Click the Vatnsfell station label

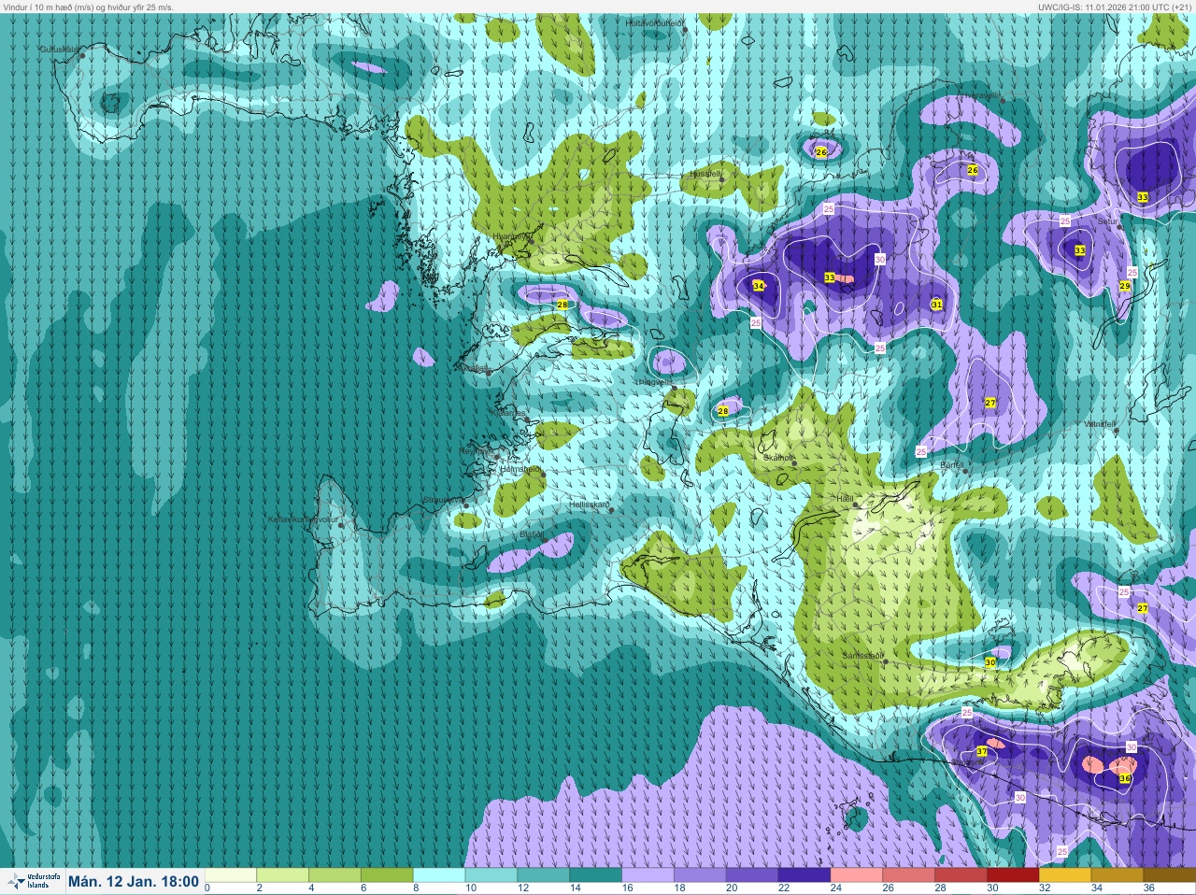1101,424
